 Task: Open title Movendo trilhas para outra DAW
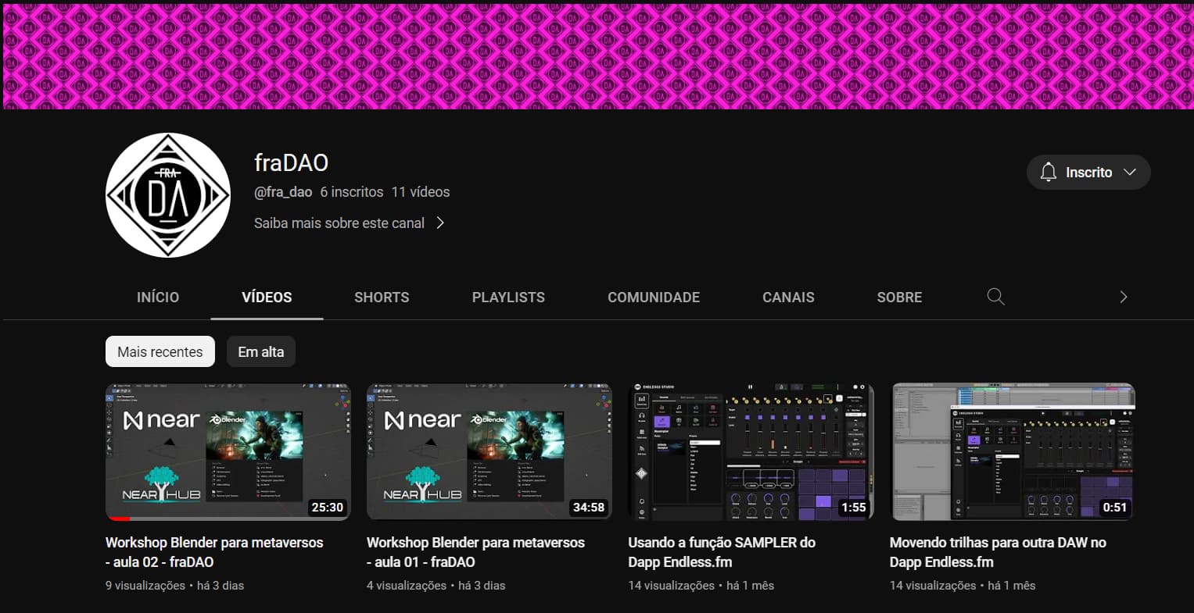click(998, 552)
